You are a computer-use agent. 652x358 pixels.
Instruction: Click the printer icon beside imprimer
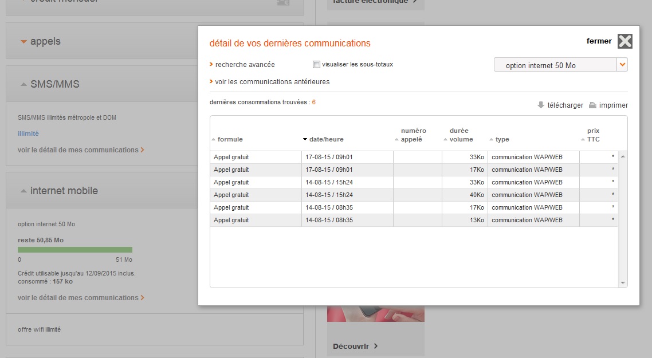(593, 105)
